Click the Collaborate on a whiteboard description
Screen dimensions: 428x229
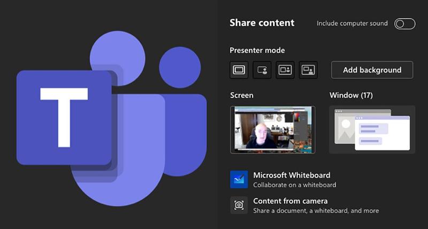295,185
